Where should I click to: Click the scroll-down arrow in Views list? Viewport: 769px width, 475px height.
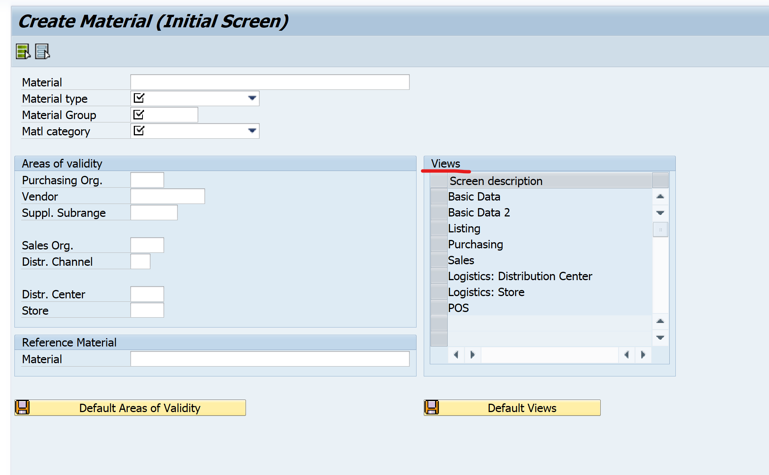click(x=660, y=213)
